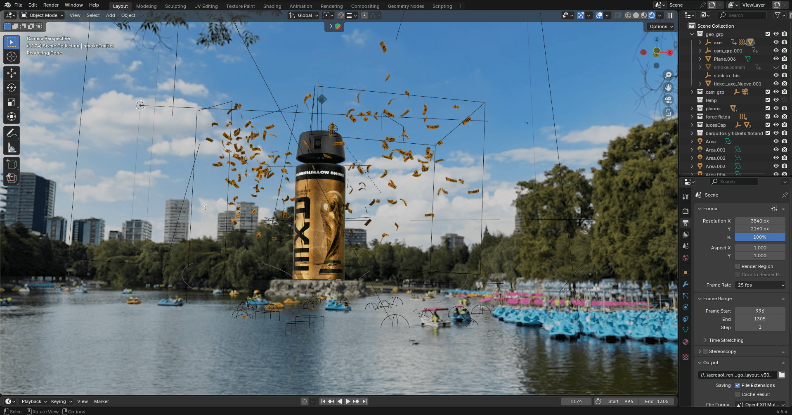Toggle viewport visibility of planos collection
792x415 pixels.
pos(776,108)
